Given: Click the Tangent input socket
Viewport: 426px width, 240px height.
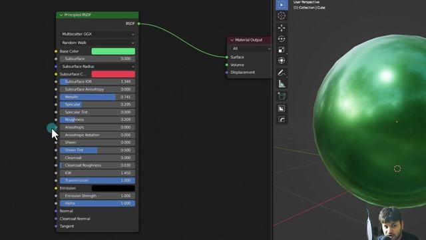Looking at the screenshot, I should click(56, 226).
